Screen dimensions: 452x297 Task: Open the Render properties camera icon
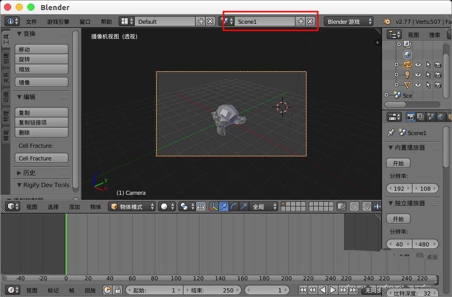point(411,117)
